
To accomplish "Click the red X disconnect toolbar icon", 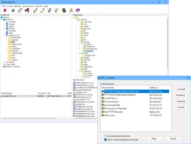I will pyautogui.click(x=5, y=11).
